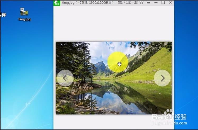Tick the checkbox on the timg.jpg desktop icon
Image resolution: width=198 pixels, height=130 pixels.
click(x=22, y=9)
